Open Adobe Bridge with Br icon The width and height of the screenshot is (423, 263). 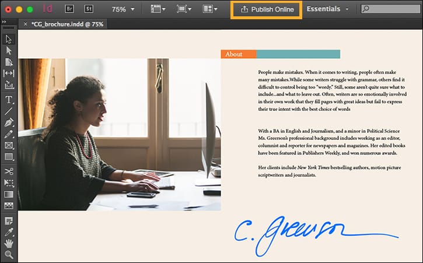click(x=69, y=9)
